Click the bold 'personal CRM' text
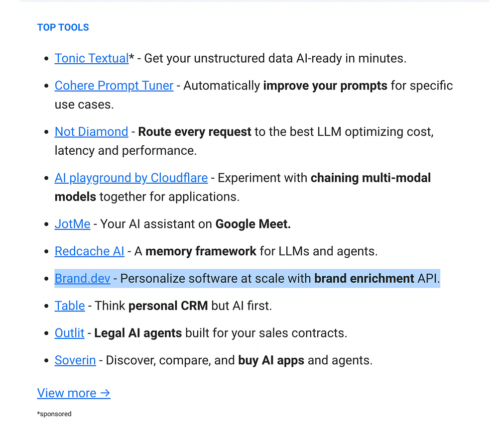This screenshot has width=498, height=429. click(168, 306)
